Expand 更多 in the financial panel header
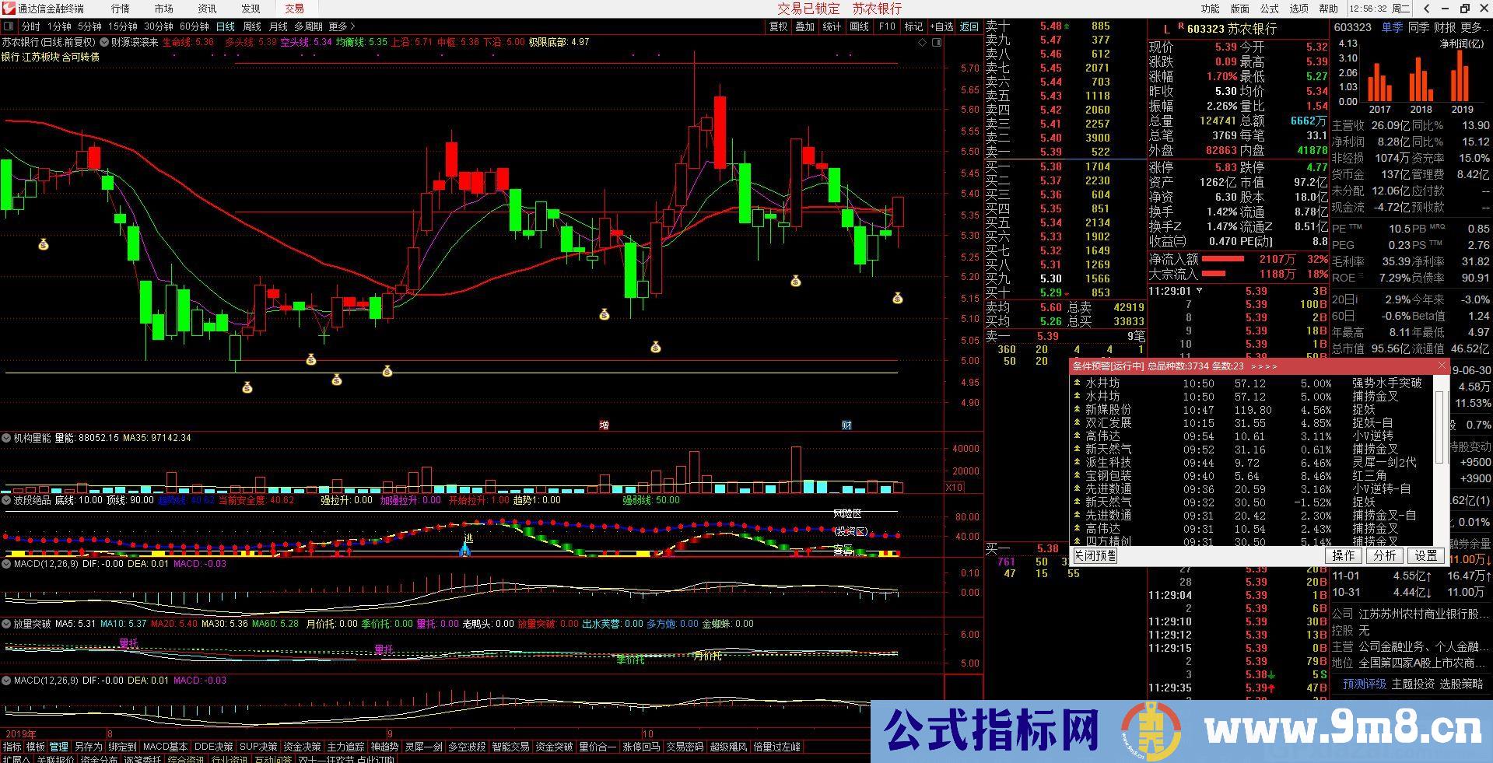The height and width of the screenshot is (763, 1493). [x=1475, y=27]
